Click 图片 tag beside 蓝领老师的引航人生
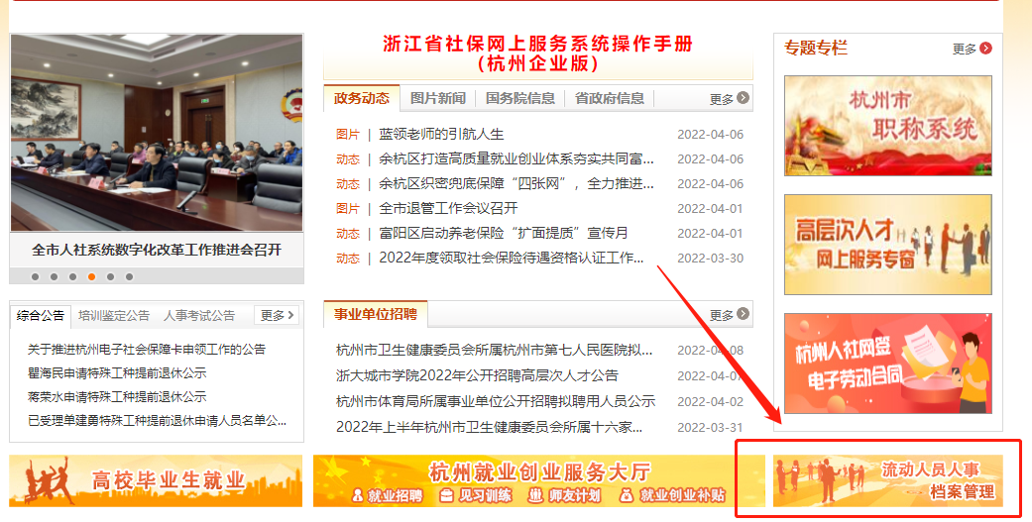 pyautogui.click(x=348, y=134)
